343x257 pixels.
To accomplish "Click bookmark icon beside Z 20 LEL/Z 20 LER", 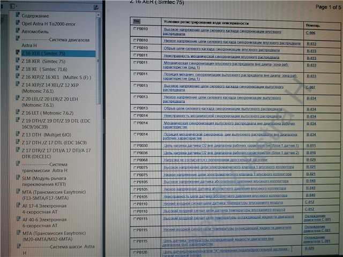I will [x=18, y=98].
